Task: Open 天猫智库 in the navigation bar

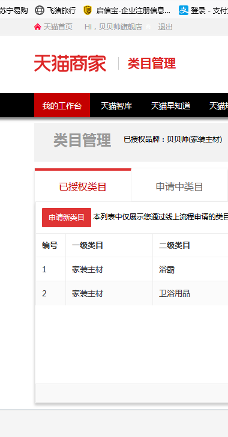Action: click(116, 106)
